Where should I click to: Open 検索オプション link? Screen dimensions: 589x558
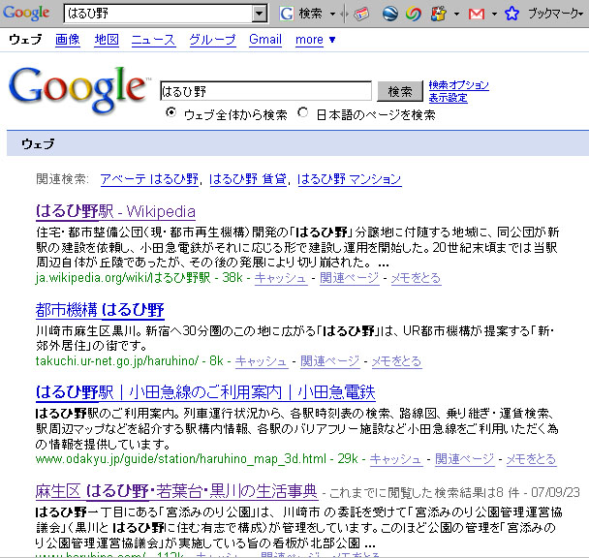[x=458, y=85]
